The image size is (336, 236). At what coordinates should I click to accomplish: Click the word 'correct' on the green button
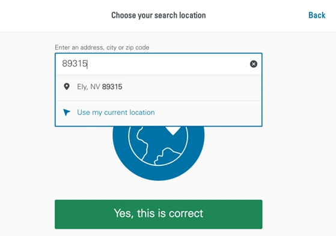pos(186,213)
